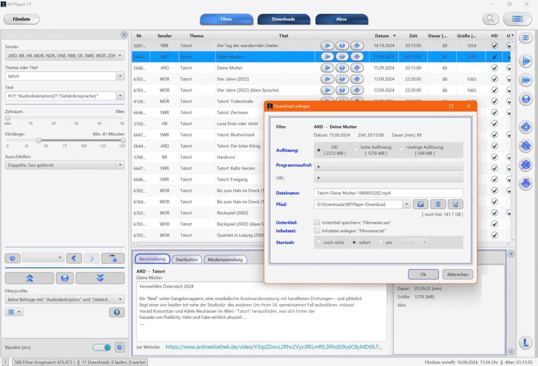Screen dimensions: 538x366
Task: Open the ardmediathek.de website link
Action: click(x=273, y=347)
